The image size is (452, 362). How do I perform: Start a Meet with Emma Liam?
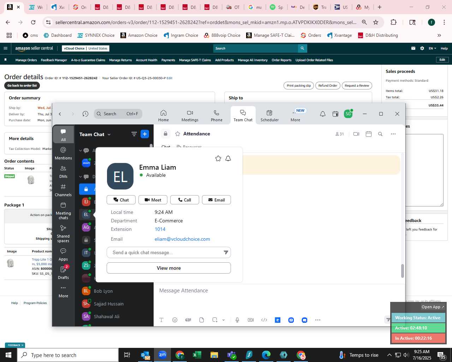153,200
